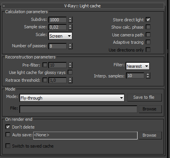Decrease Number of passes spinner down
Image resolution: width=170 pixels, height=158 pixels.
[70, 48]
